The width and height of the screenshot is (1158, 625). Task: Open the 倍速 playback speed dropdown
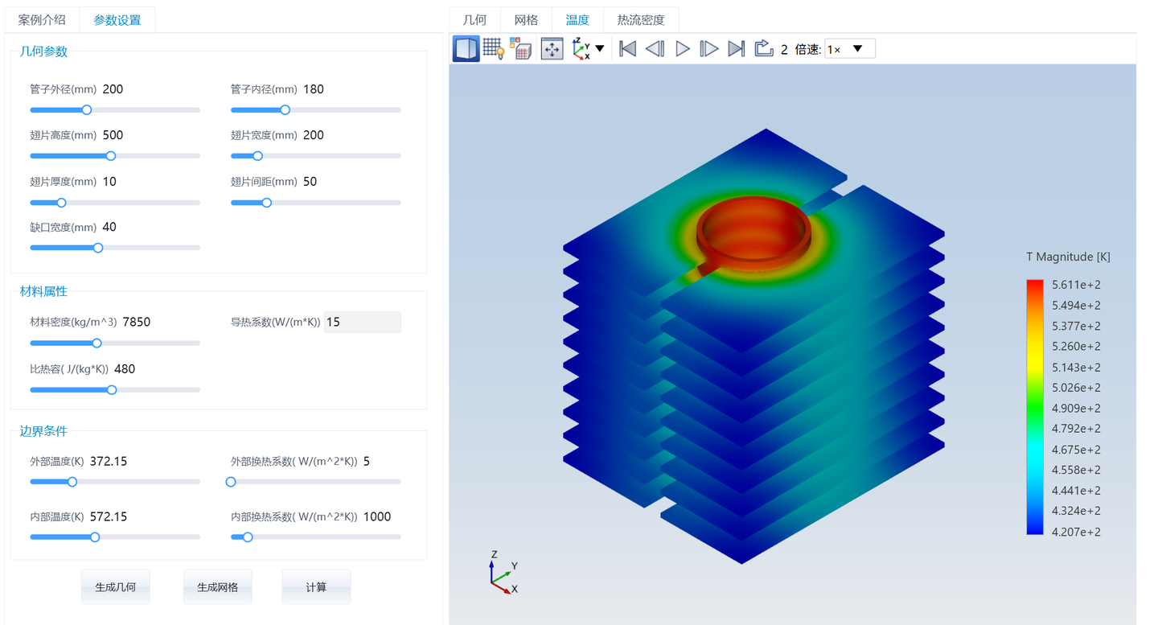tap(850, 49)
